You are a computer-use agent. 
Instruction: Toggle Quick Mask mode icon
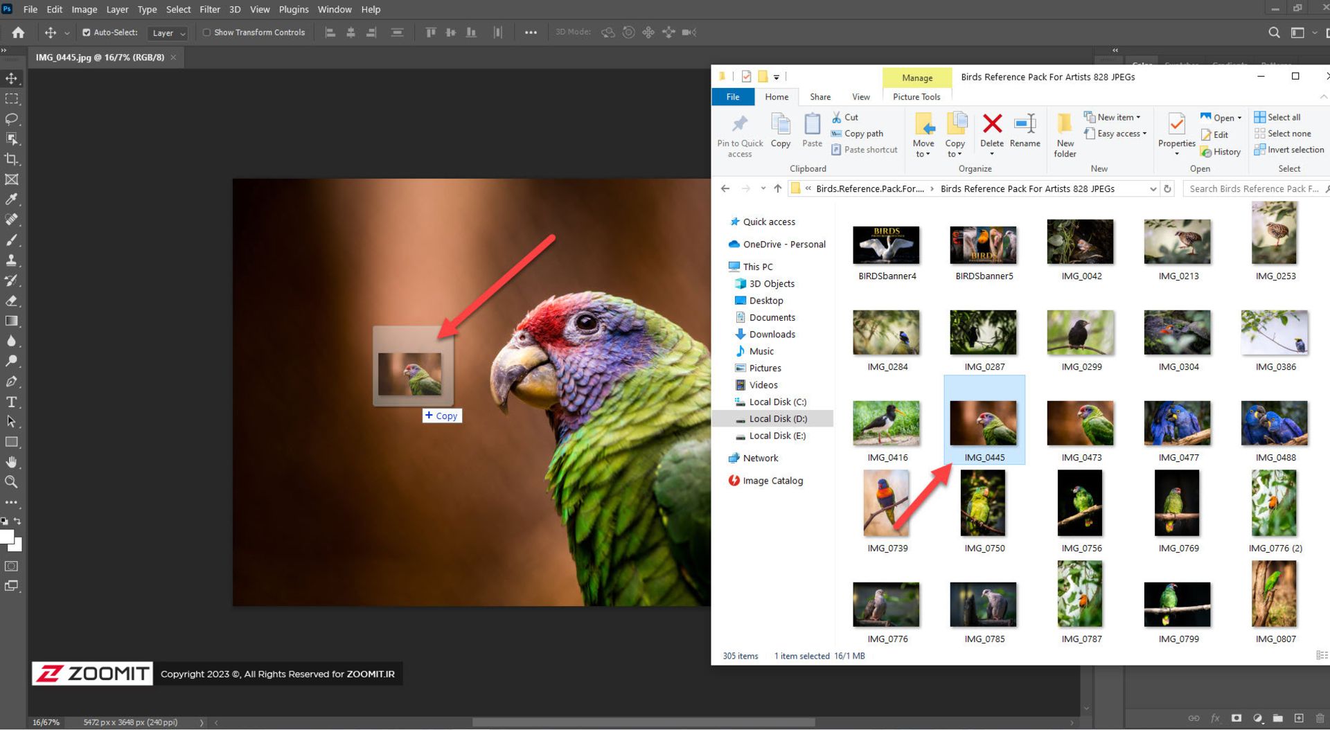(12, 566)
